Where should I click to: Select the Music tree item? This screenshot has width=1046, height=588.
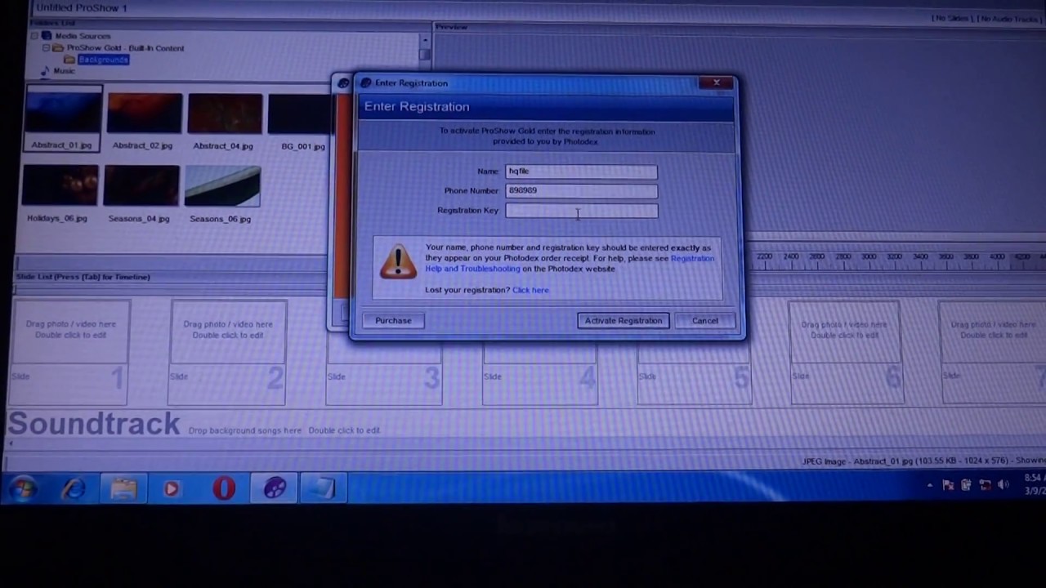coord(64,71)
